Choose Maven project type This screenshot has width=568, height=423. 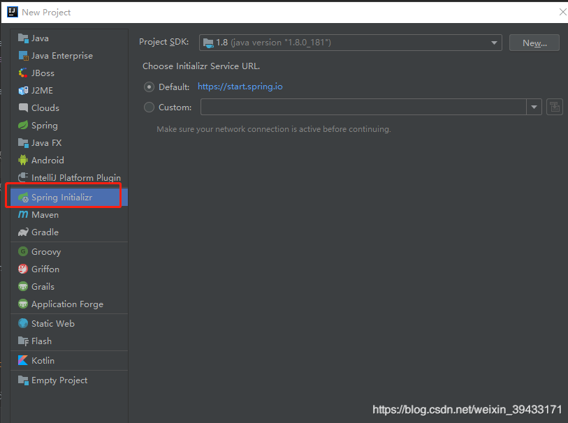pyautogui.click(x=69, y=214)
